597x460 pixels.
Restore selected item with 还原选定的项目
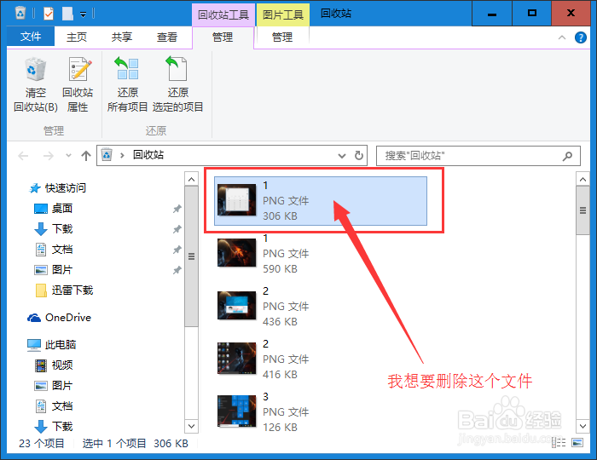(177, 85)
